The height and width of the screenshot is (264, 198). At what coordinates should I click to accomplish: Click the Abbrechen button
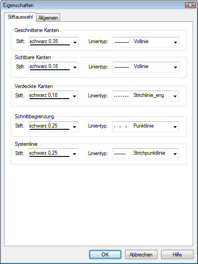141,254
